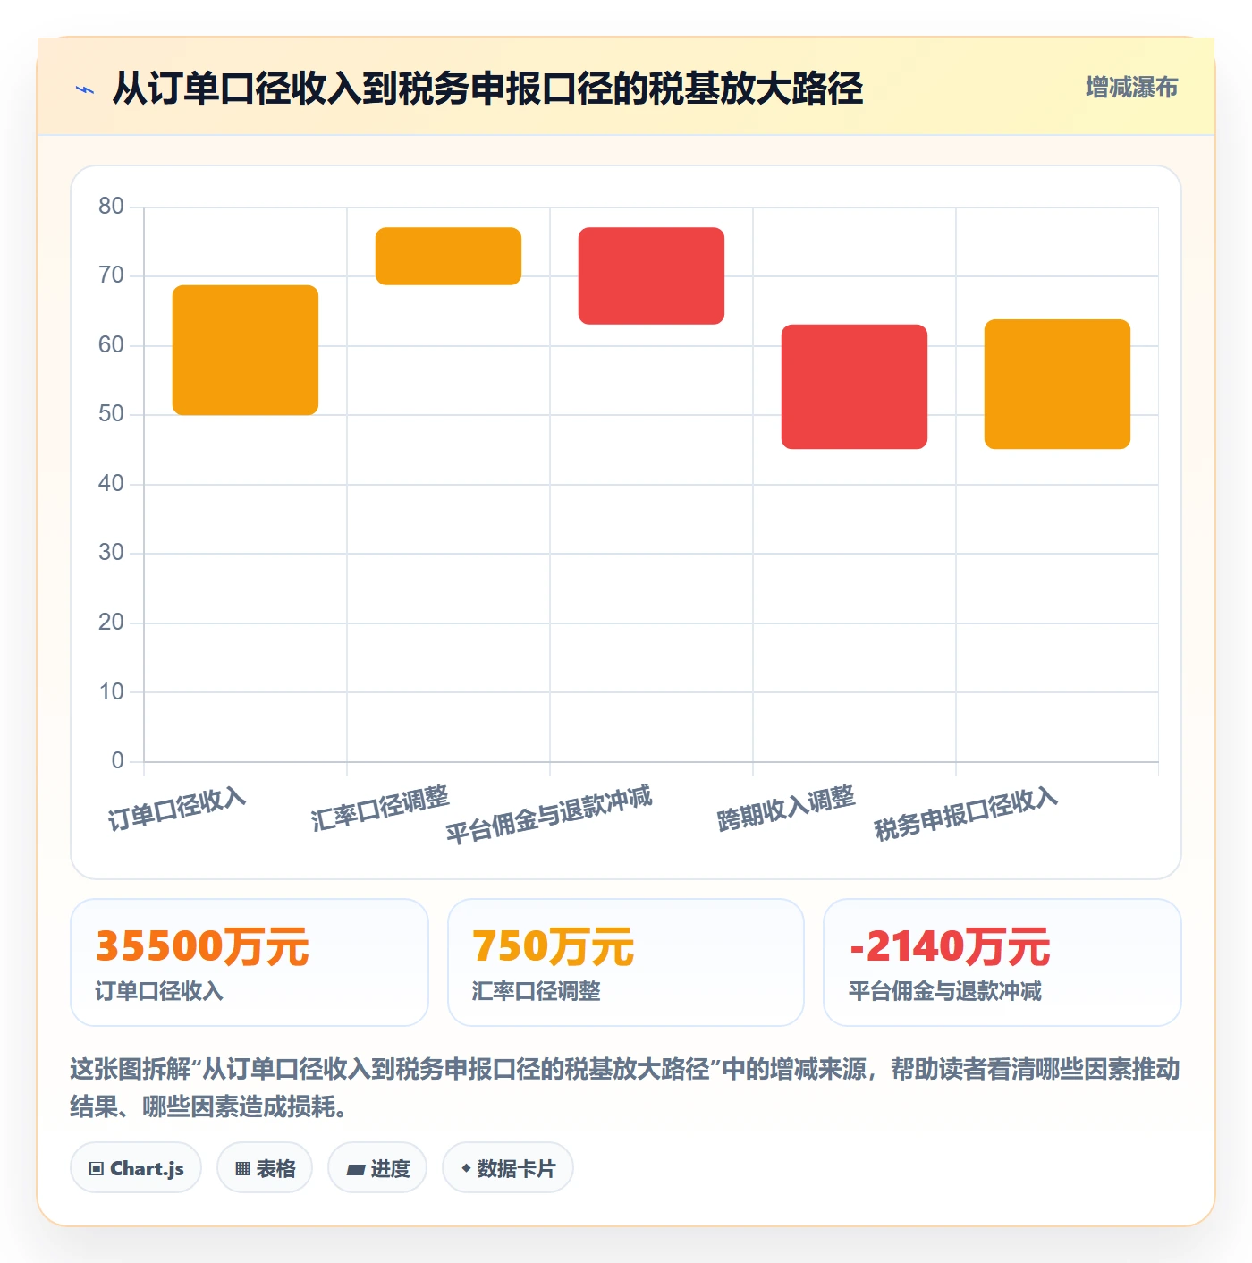Click the 增减瀑布 badge in the header
The width and height of the screenshot is (1252, 1263).
point(1131,88)
